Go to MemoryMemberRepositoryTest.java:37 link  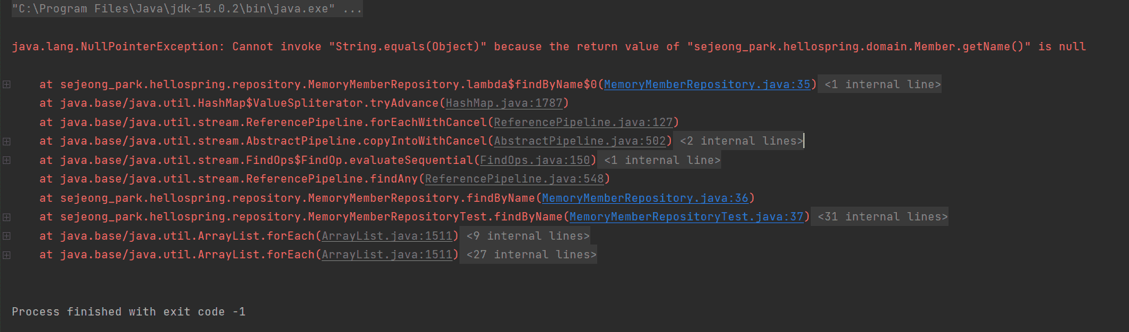pyautogui.click(x=686, y=217)
